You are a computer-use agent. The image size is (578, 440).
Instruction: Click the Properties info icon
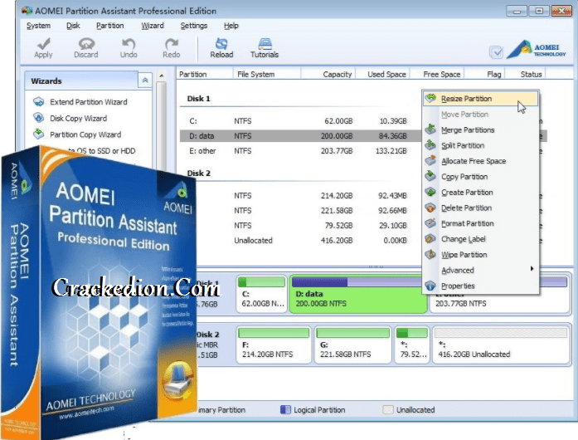[430, 286]
